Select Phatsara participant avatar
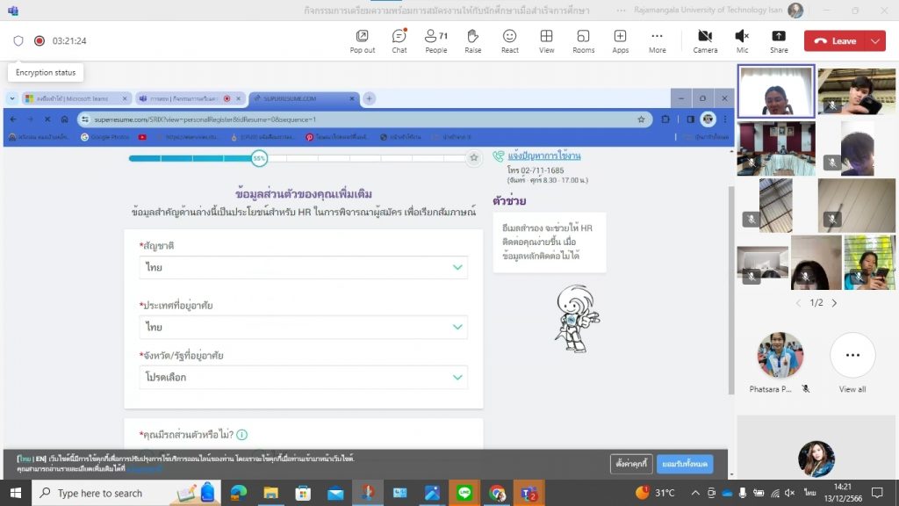This screenshot has width=899, height=506. coord(780,355)
